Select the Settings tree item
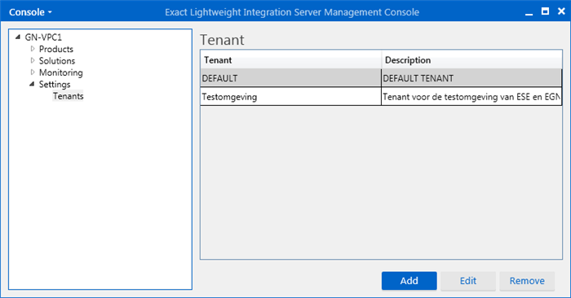The image size is (571, 298). 55,85
